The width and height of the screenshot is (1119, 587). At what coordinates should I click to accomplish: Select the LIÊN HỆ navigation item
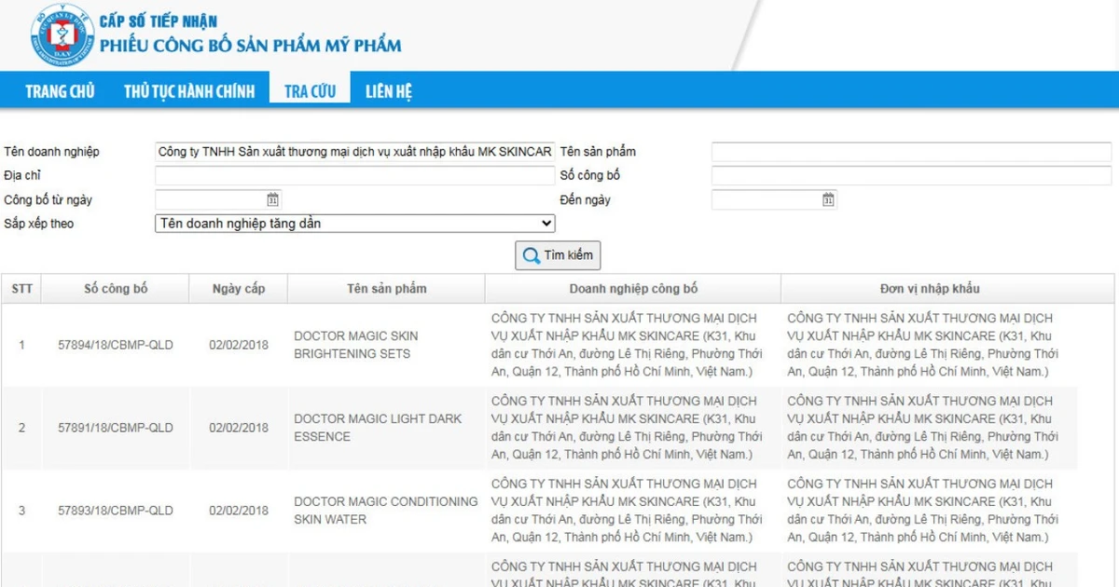pos(389,90)
